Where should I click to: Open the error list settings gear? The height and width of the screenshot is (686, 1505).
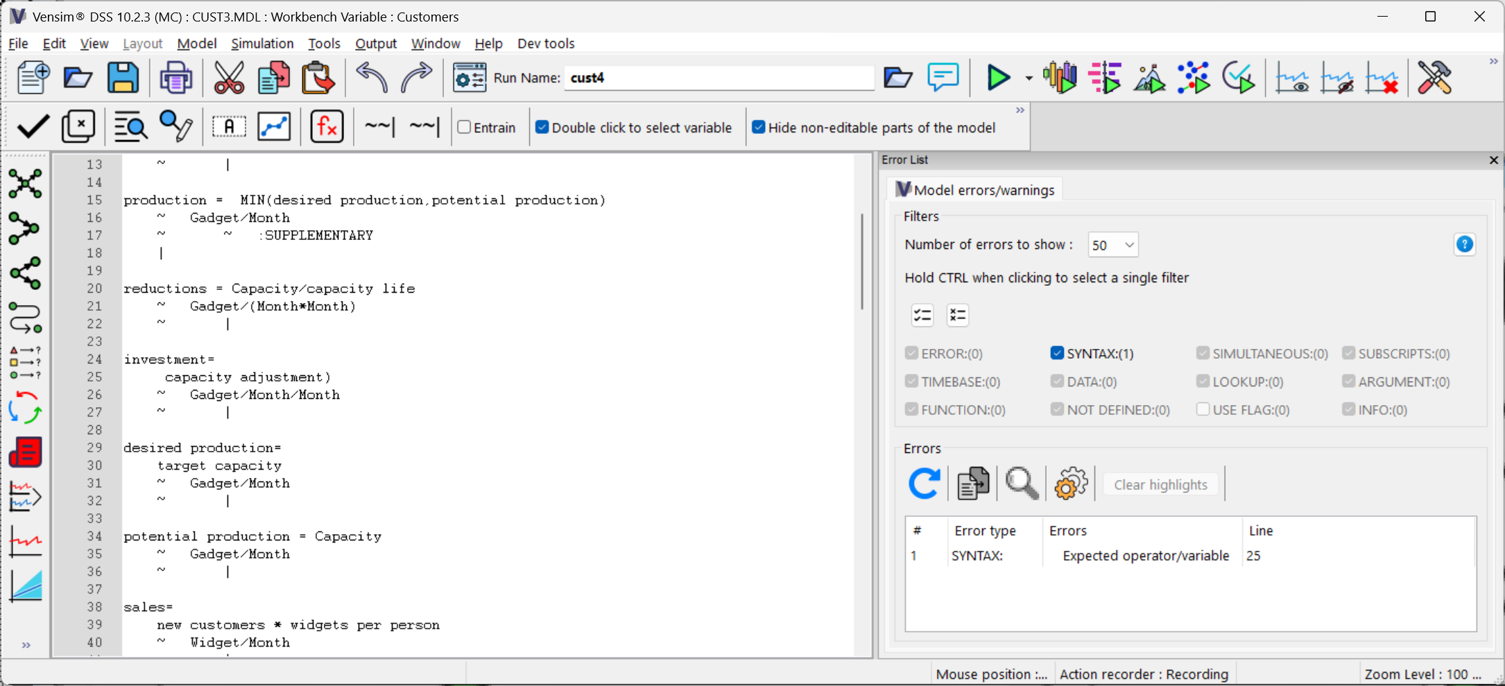point(1070,483)
